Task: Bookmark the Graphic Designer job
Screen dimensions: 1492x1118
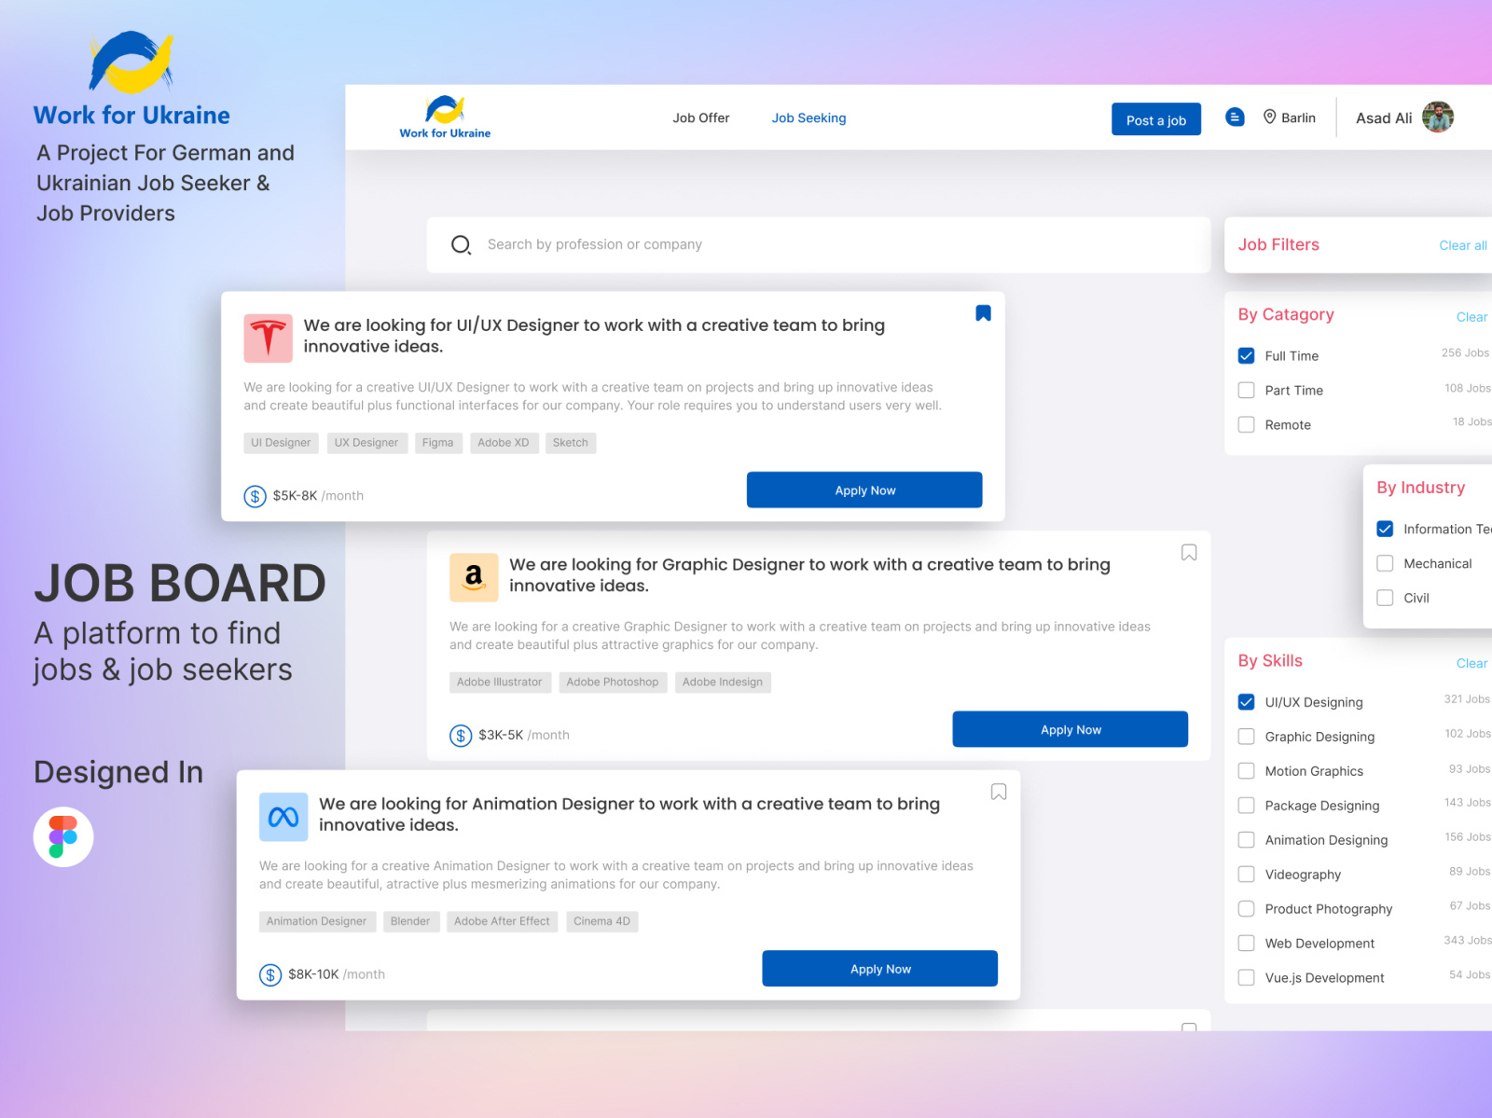Action: [x=1189, y=553]
